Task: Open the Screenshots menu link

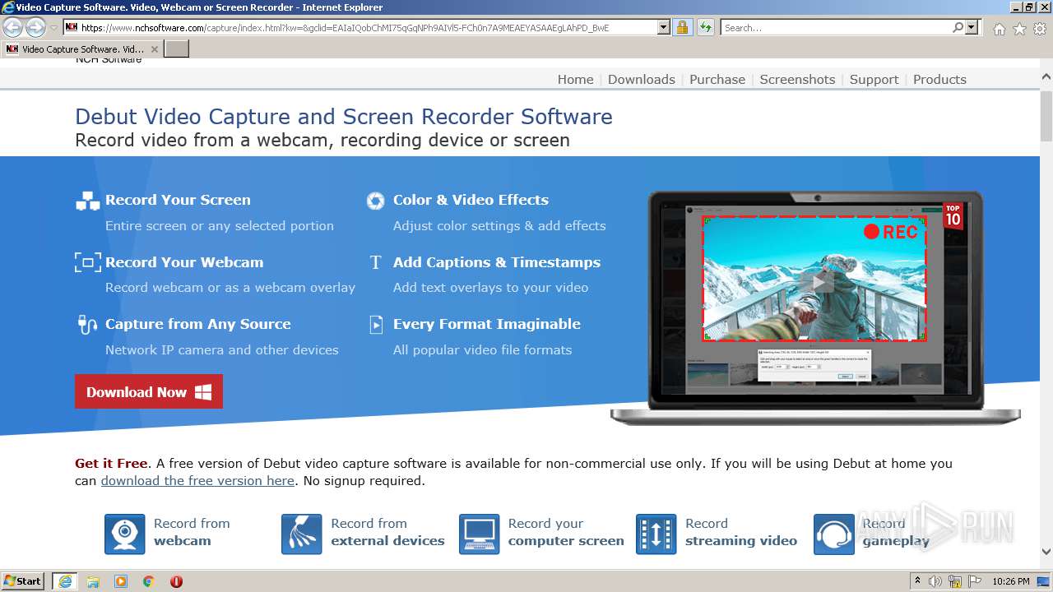Action: pos(797,79)
